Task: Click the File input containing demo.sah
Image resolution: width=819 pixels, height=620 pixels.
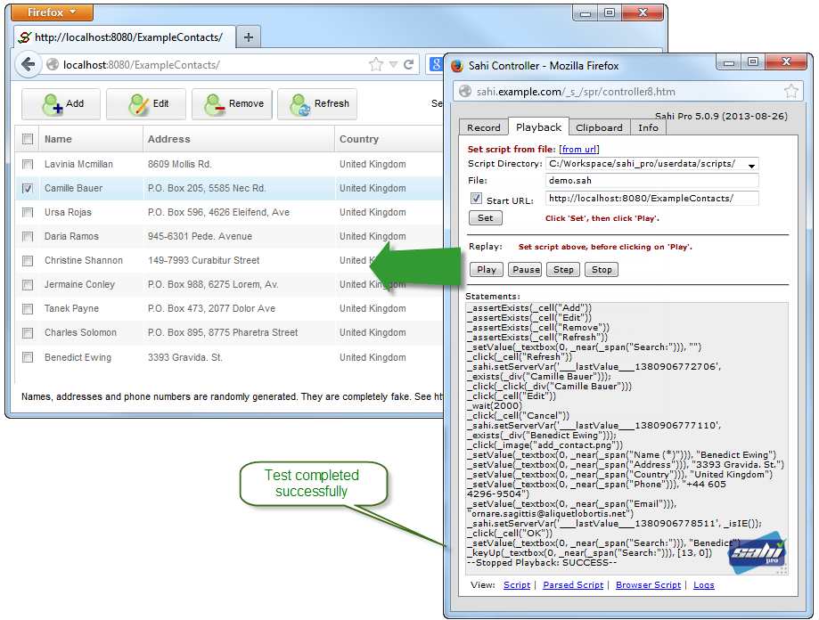Action: point(651,181)
